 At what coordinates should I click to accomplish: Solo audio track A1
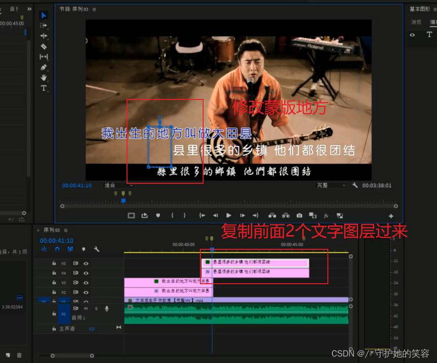96,308
